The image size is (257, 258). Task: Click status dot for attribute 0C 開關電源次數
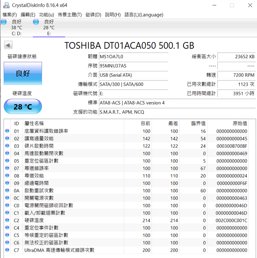[x=7, y=198]
